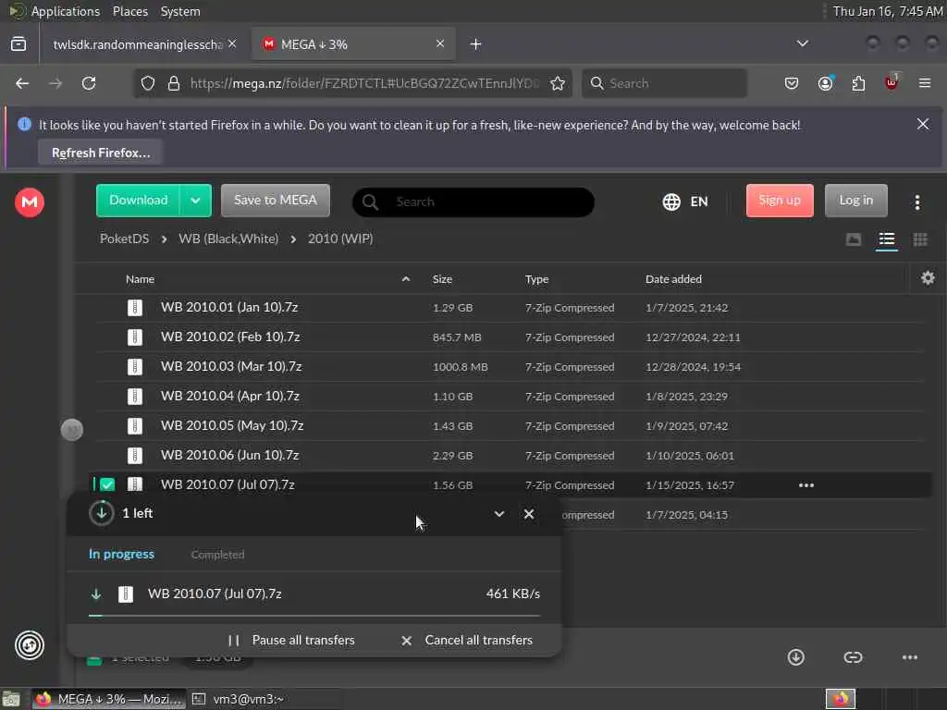This screenshot has height=710, width=947.
Task: Select WB 2010.03 (Mar 10).7z file row
Action: tap(510, 366)
